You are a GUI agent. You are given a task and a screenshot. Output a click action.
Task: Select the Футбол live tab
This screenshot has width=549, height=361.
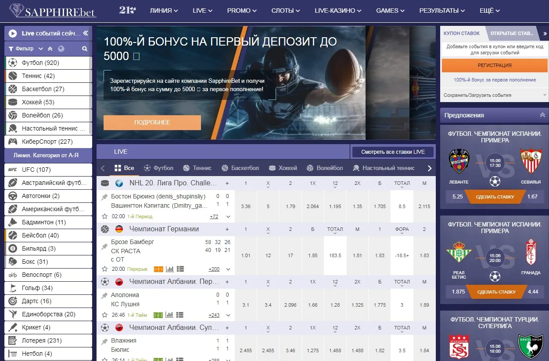(x=158, y=168)
